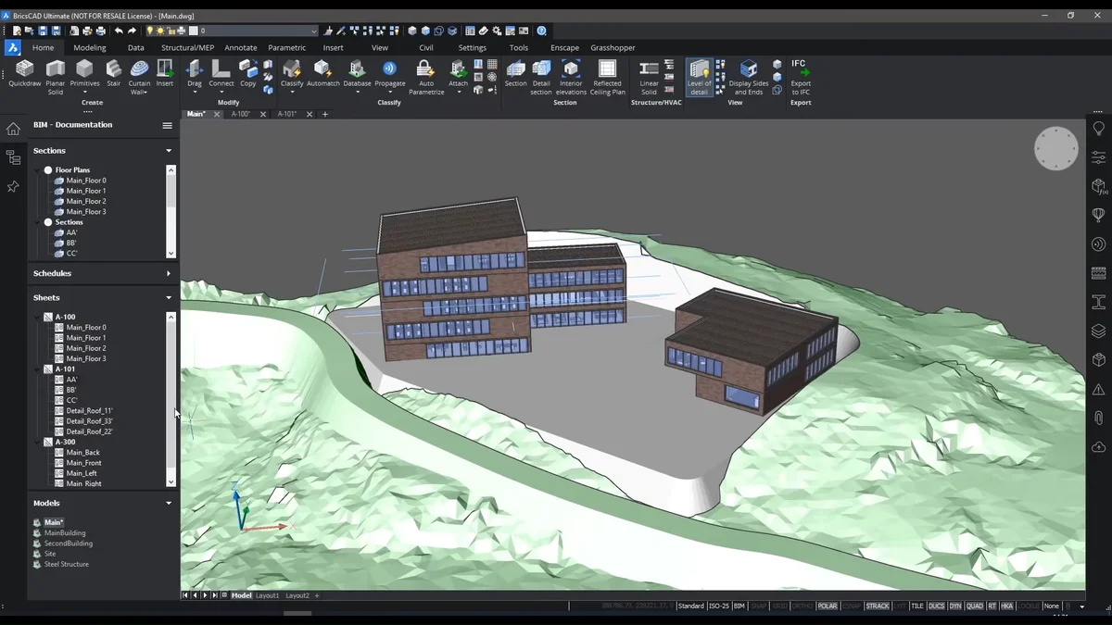The width and height of the screenshot is (1112, 625).
Task: Open the BIM Documentation panel hamburger menu
Action: click(x=168, y=125)
